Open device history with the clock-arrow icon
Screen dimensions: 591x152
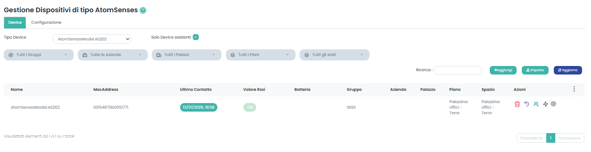point(527,104)
